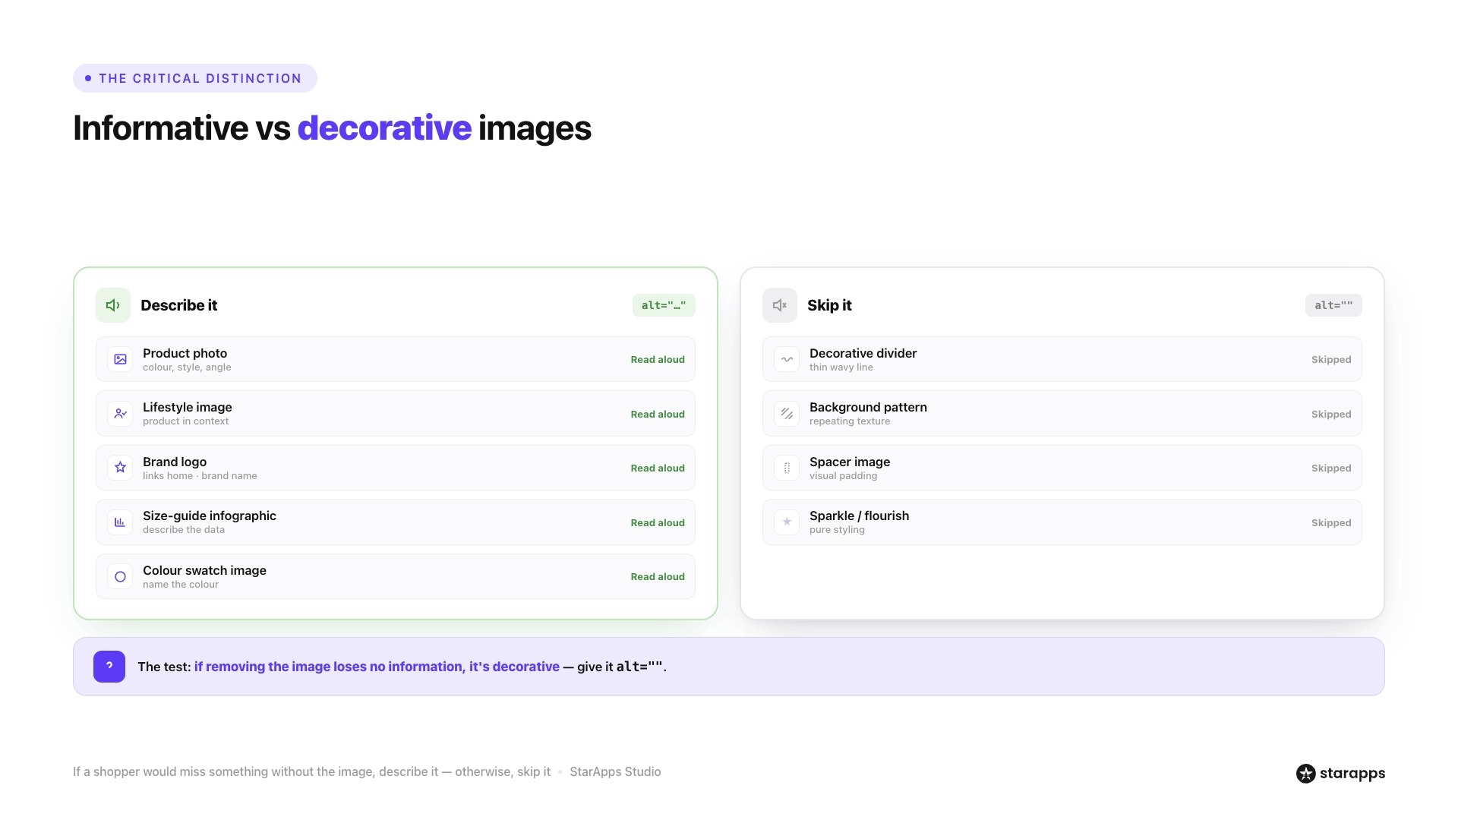Viewport: 1458px width, 820px height.
Task: Click the Brand logo star icon
Action: point(120,468)
